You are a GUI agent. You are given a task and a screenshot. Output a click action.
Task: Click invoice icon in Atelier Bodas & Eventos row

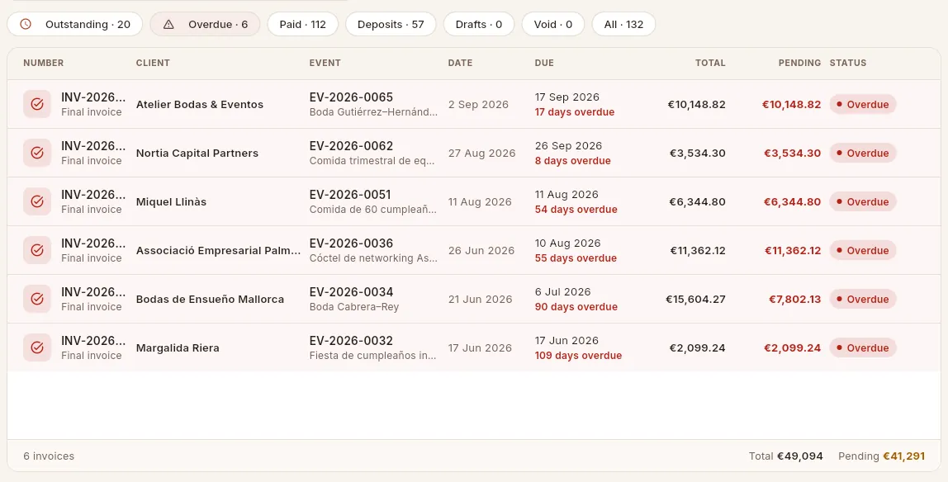coord(37,104)
